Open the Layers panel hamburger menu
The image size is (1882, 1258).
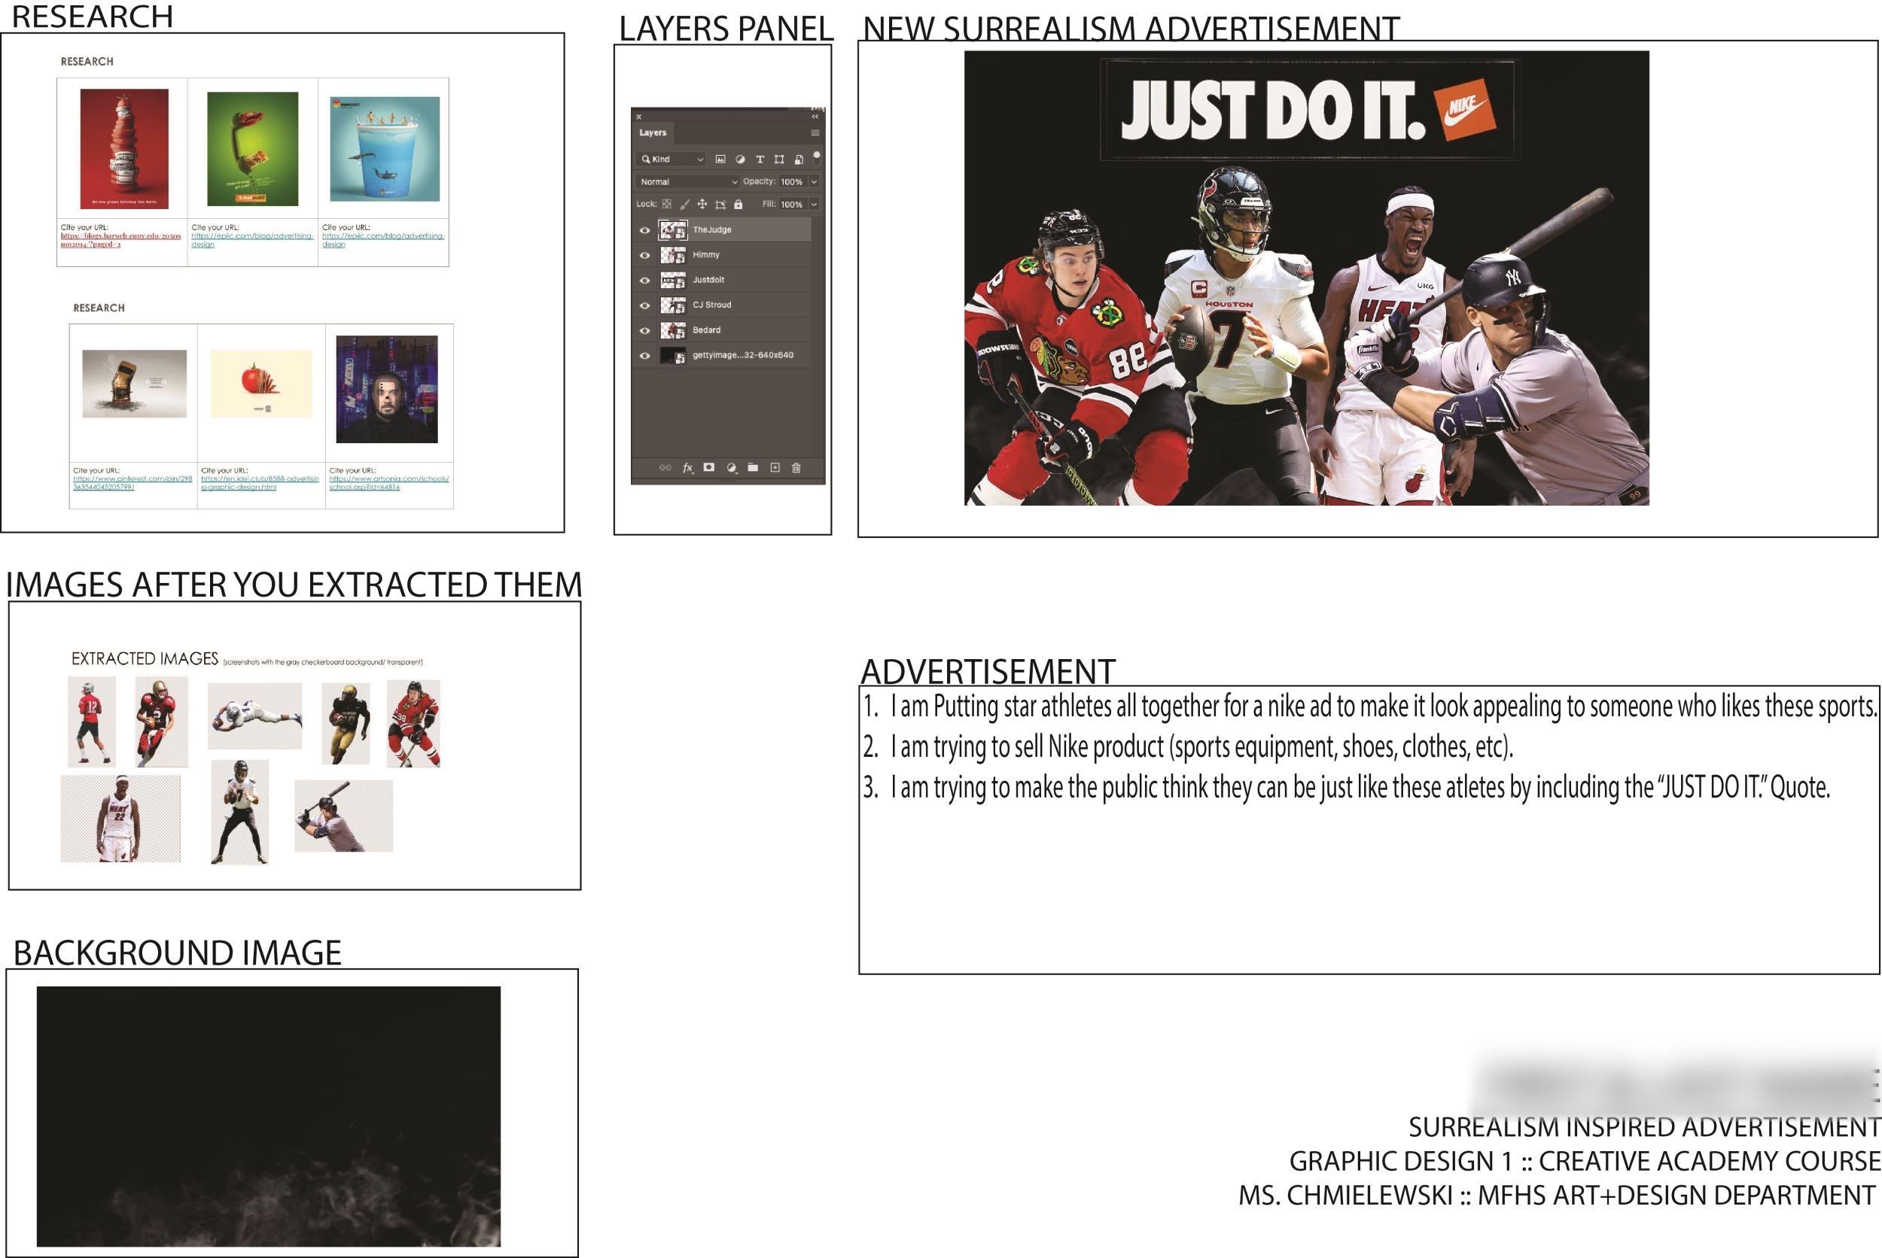(x=815, y=133)
